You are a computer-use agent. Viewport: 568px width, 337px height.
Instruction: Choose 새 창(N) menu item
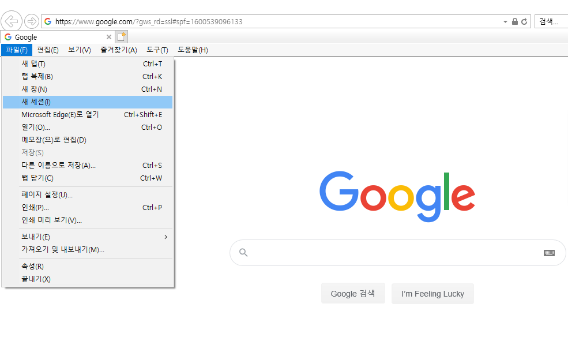[88, 89]
